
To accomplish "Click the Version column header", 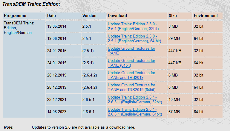I will pyautogui.click(x=94, y=16).
